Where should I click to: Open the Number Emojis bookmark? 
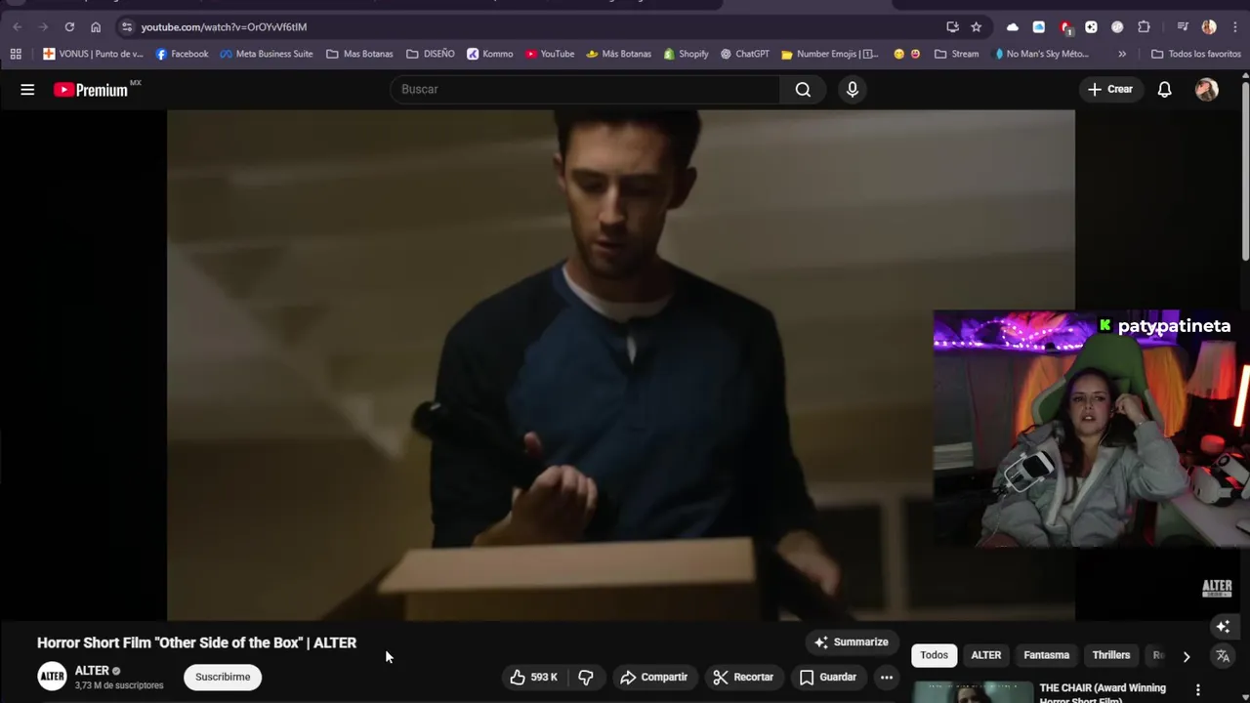click(x=829, y=54)
